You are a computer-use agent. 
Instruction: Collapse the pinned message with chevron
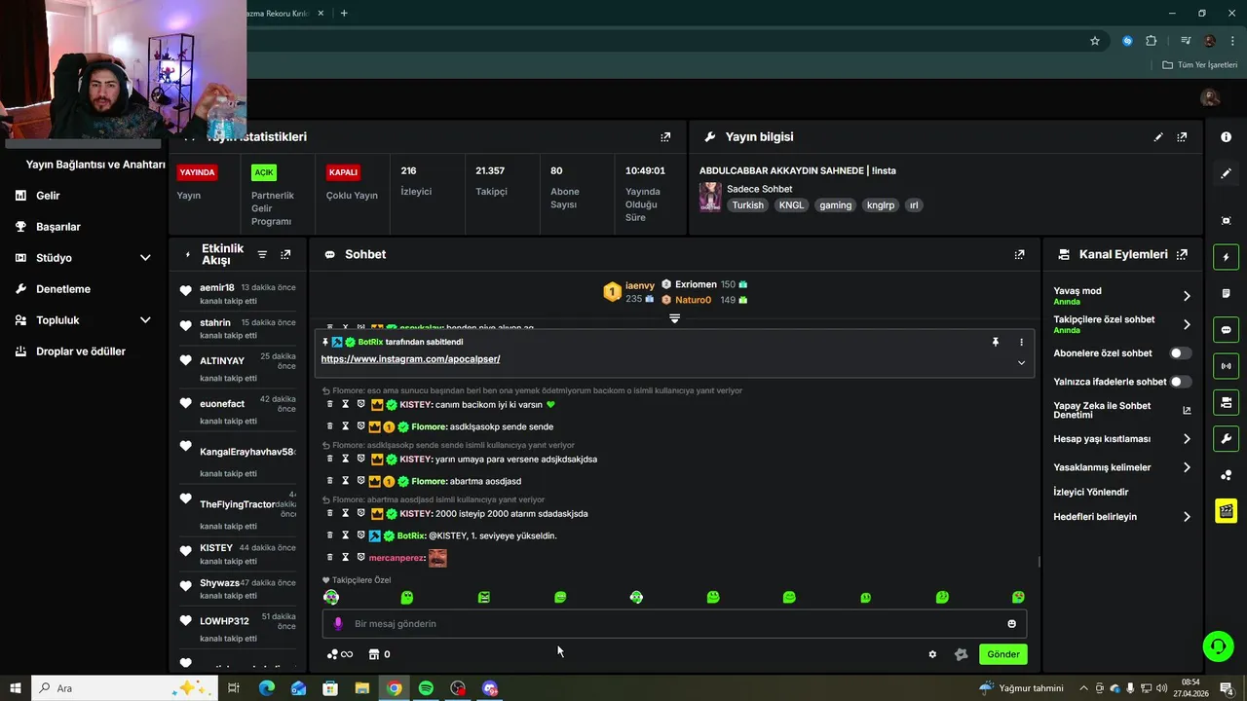click(1021, 362)
